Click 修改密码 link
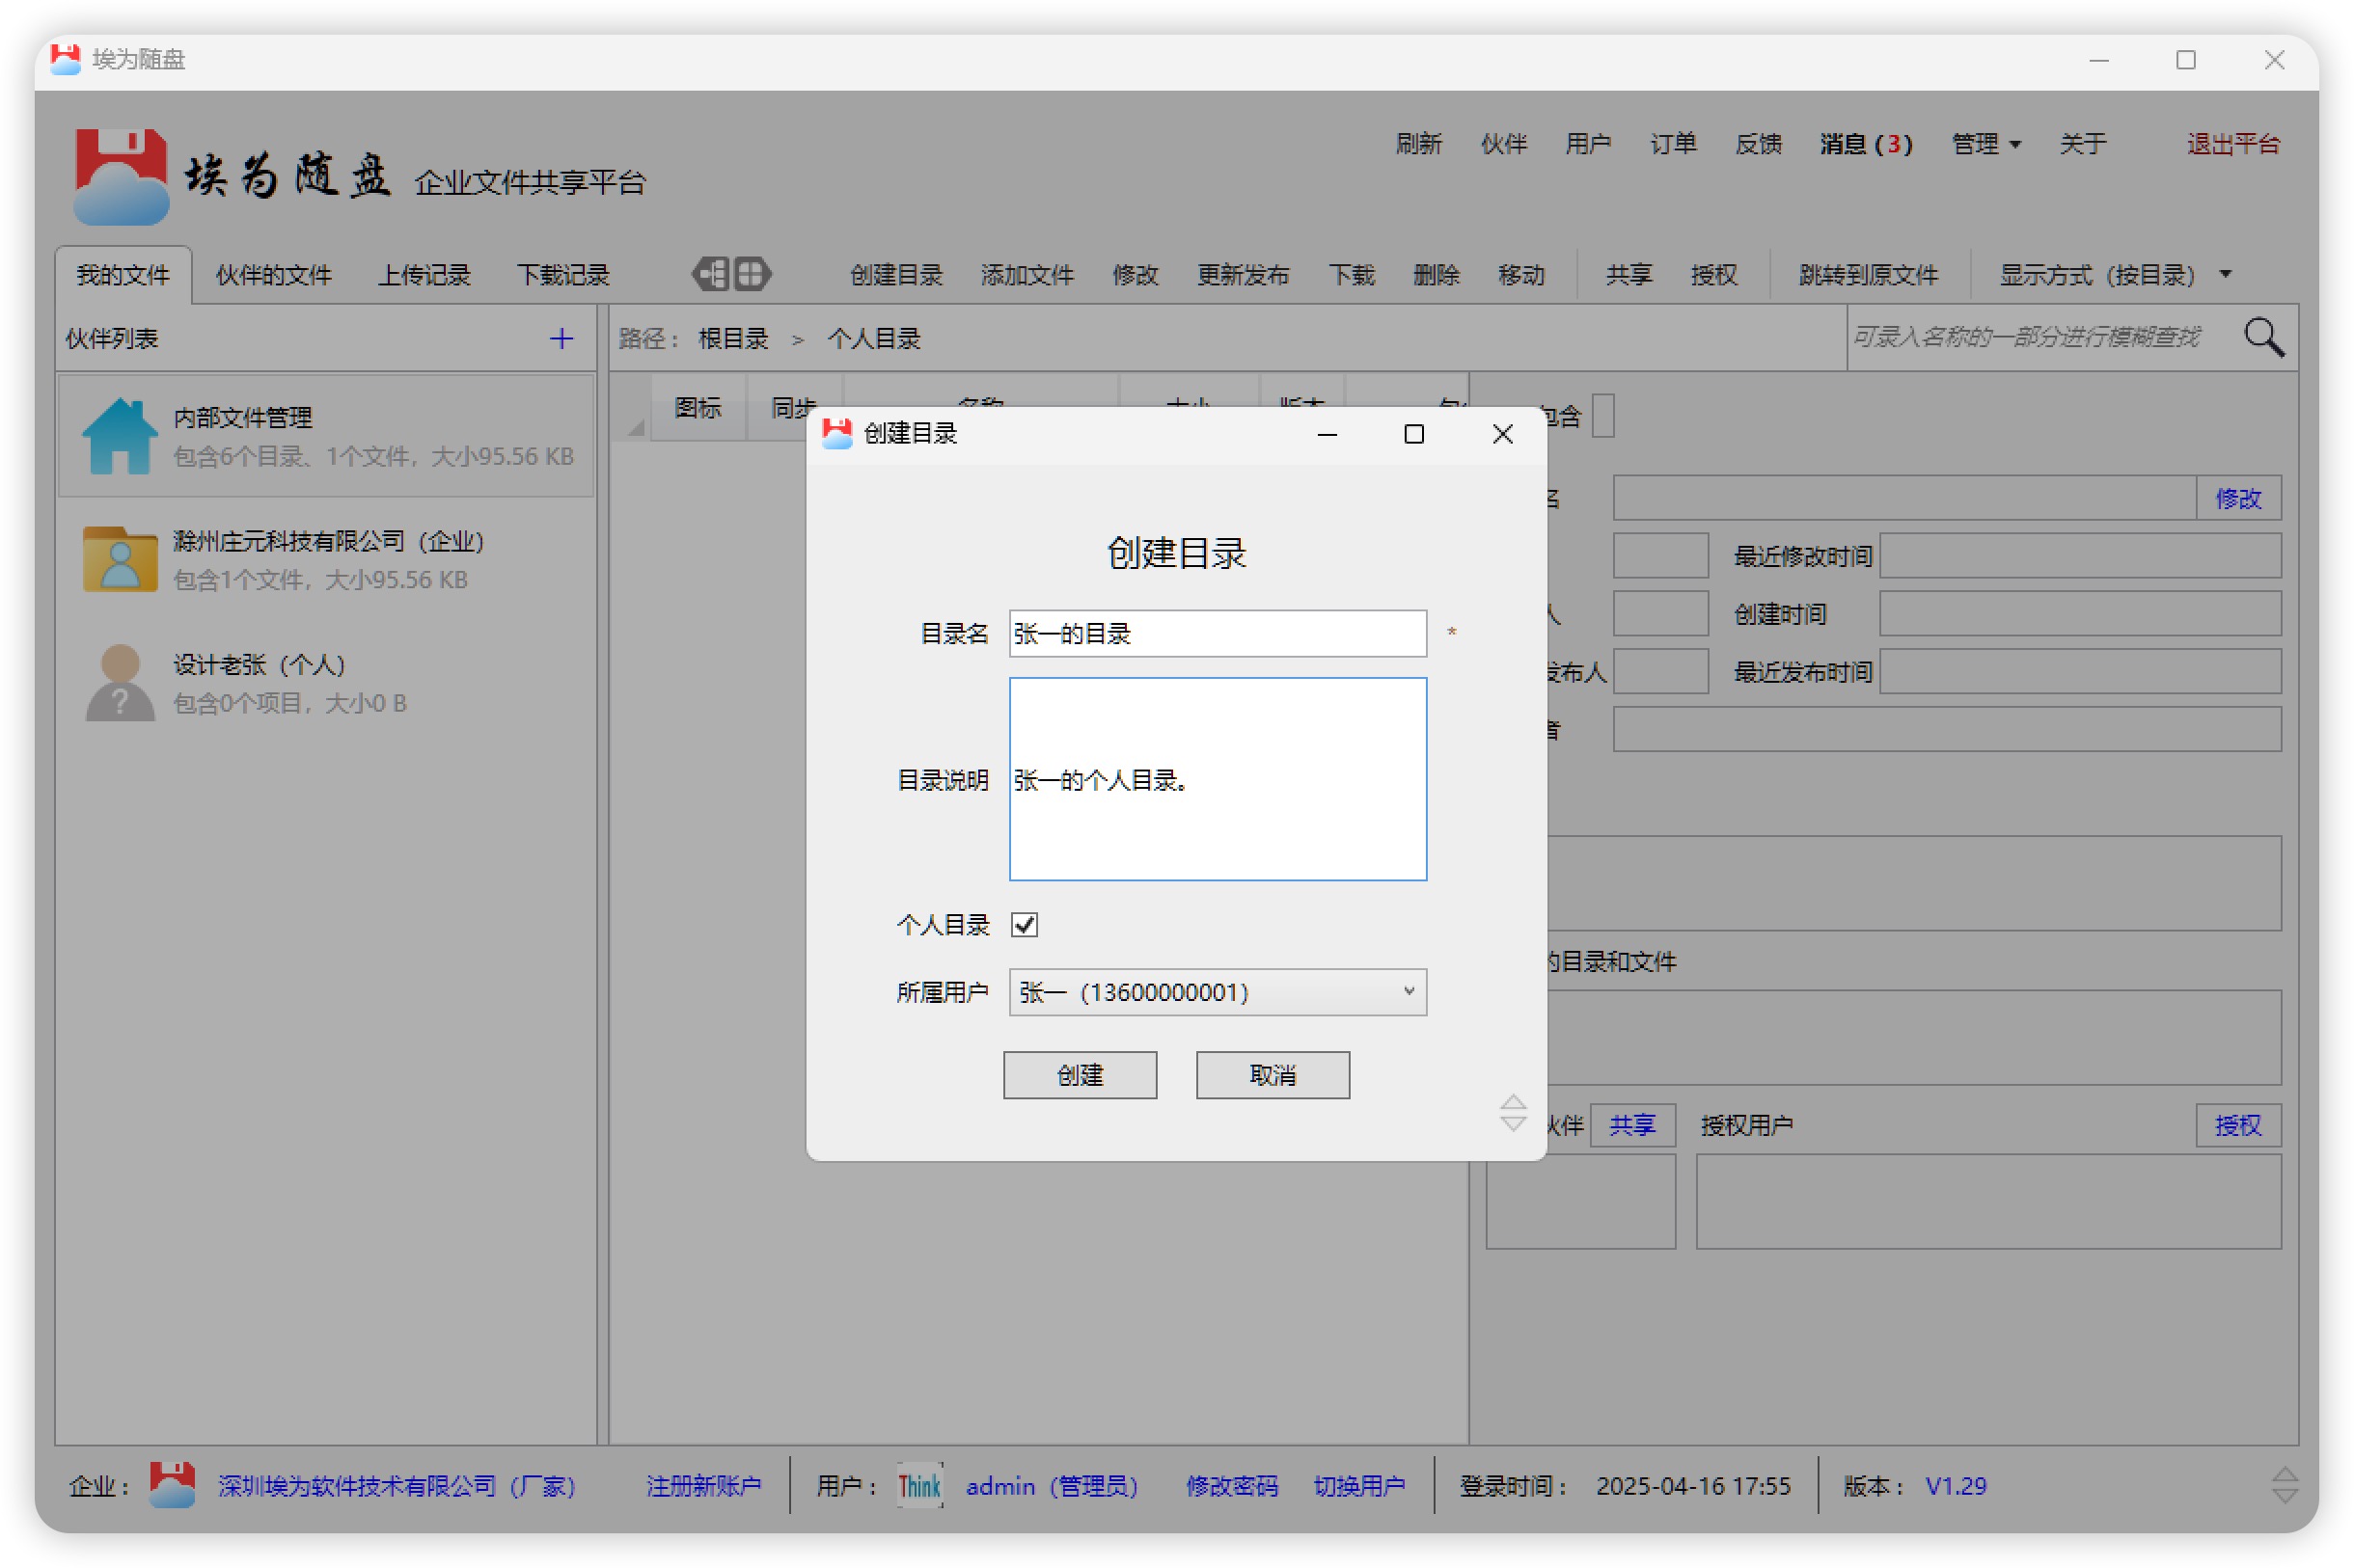2354x1568 pixels. point(1232,1486)
